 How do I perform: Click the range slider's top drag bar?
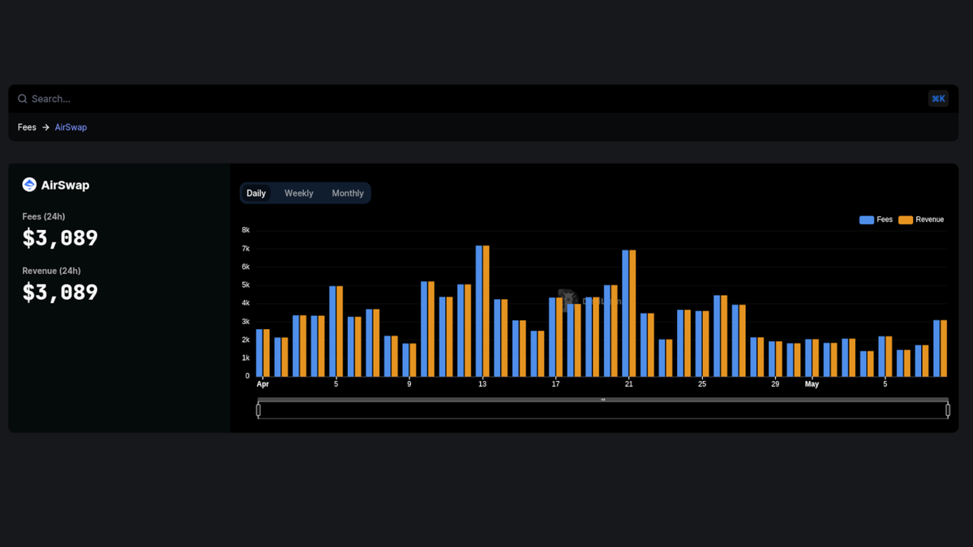pos(602,400)
